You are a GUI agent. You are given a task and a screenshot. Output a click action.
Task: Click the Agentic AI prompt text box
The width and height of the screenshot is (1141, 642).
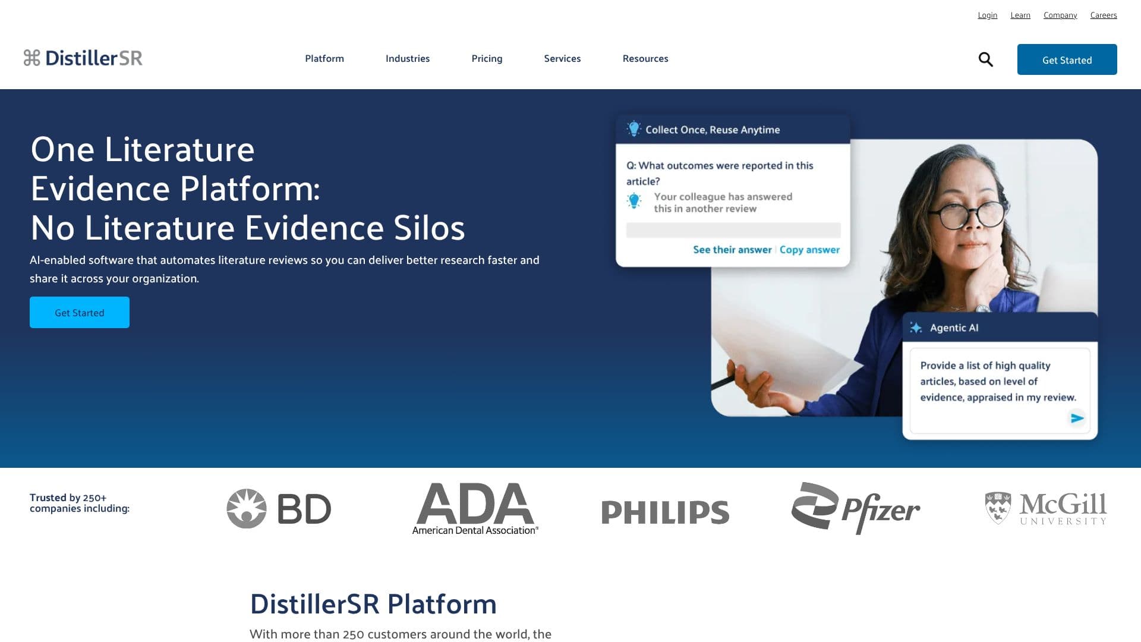pos(1000,391)
